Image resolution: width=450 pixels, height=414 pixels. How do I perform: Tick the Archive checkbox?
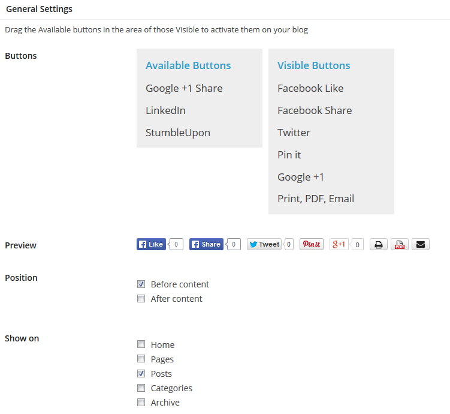141,402
